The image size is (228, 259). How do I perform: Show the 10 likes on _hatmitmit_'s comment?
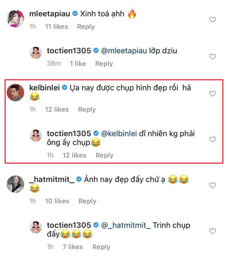pos(57,201)
